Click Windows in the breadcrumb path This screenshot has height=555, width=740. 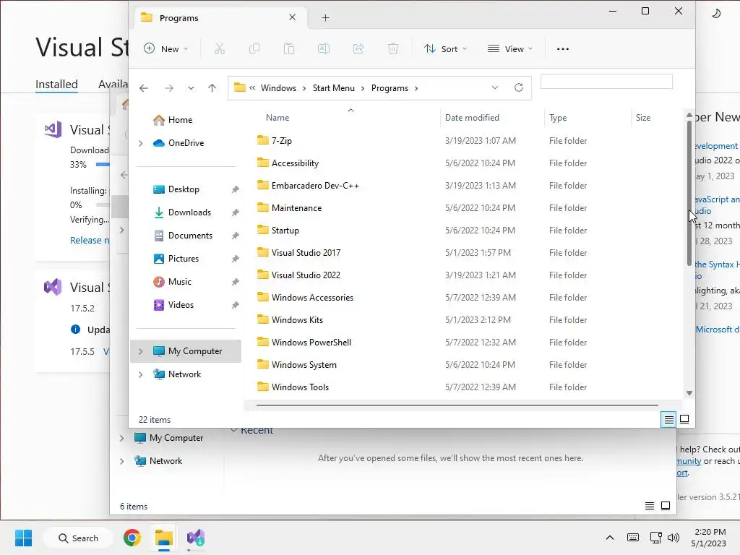point(278,88)
